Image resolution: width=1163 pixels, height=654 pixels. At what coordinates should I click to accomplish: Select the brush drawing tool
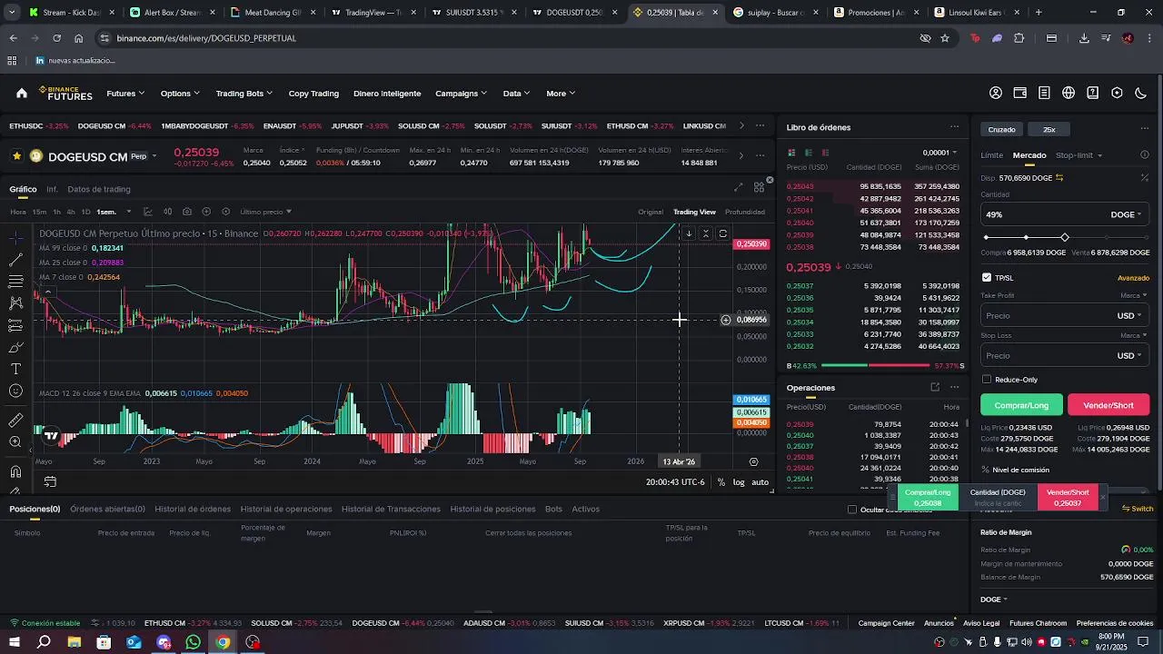pos(16,347)
